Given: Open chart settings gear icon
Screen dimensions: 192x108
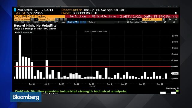Looking at the screenshot, I should pyautogui.click(x=174, y=22).
